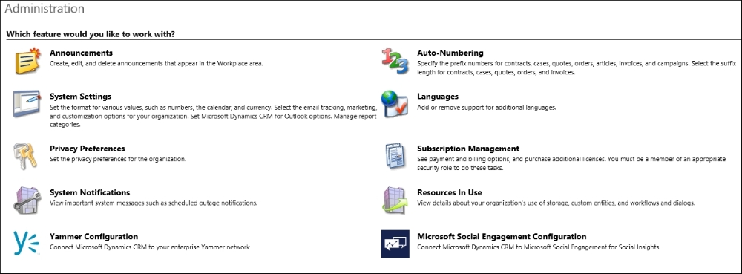Select the Resources In Use building icon
The image size is (742, 274).
coord(395,200)
